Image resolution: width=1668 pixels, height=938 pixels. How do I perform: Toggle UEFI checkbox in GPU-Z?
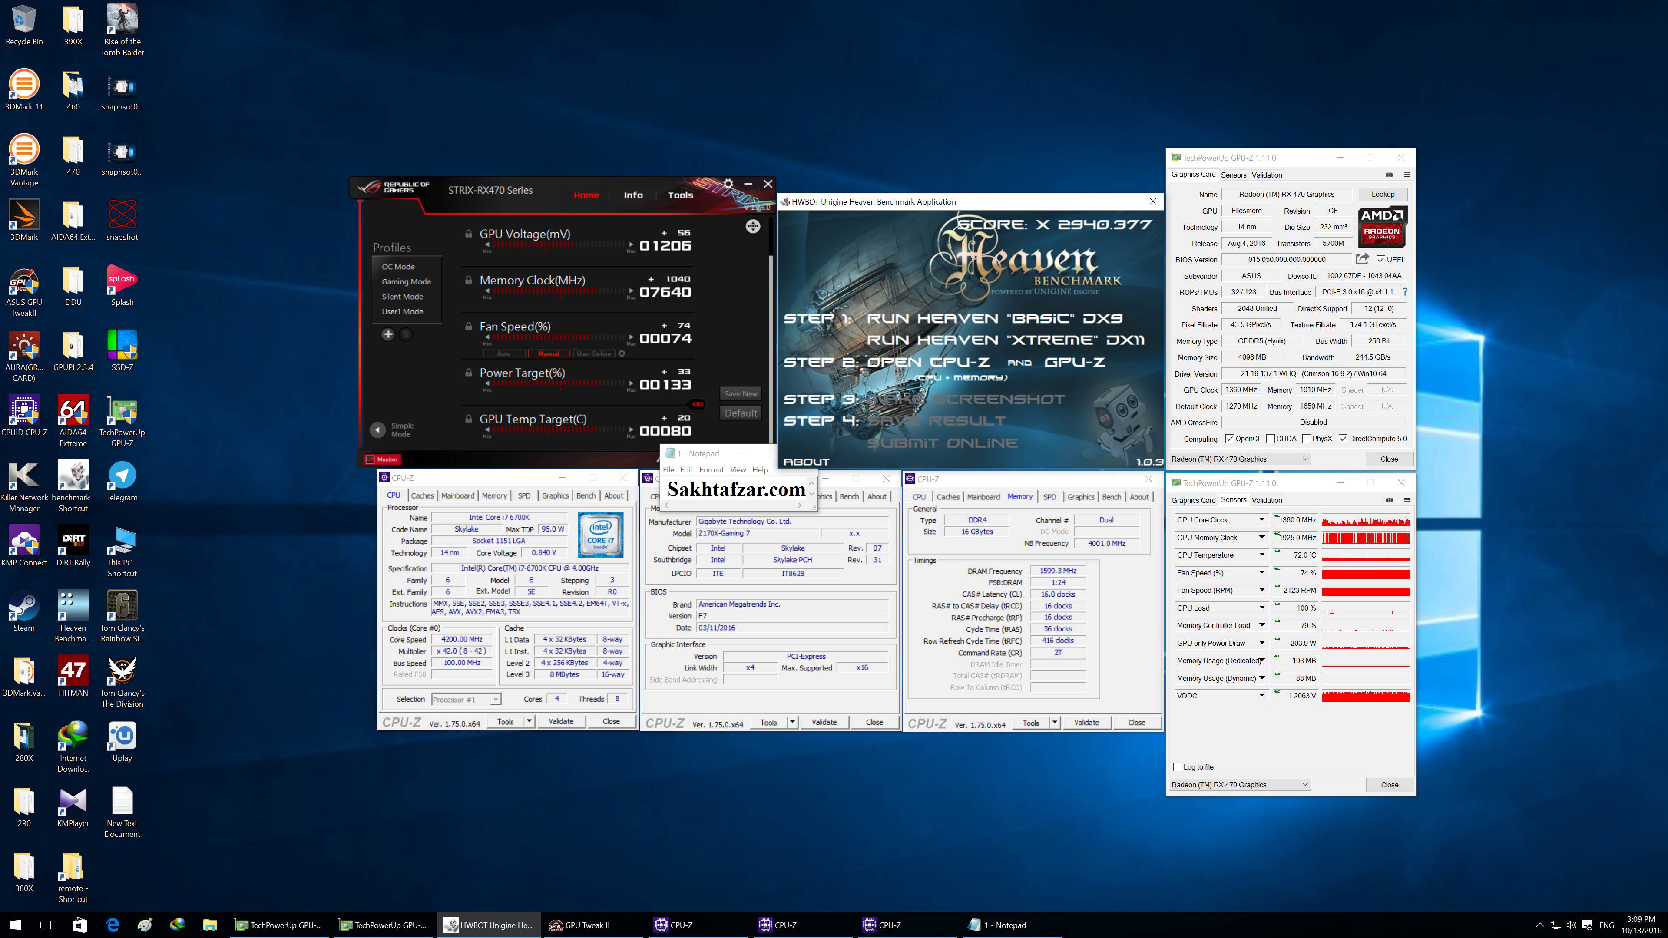[x=1380, y=260]
